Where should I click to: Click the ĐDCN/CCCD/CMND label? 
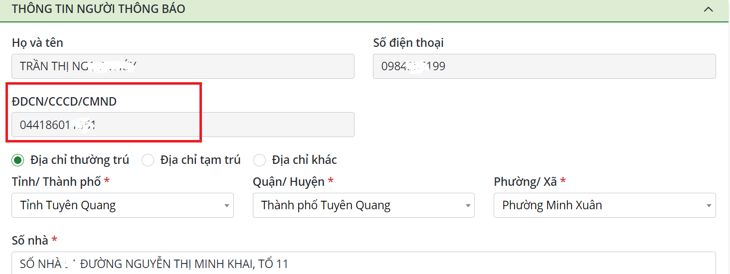tap(64, 102)
